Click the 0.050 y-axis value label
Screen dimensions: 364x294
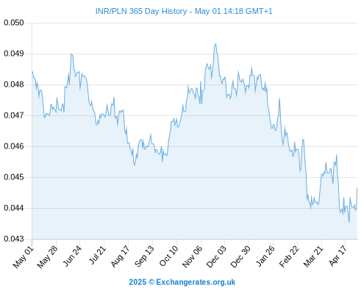[x=14, y=23]
